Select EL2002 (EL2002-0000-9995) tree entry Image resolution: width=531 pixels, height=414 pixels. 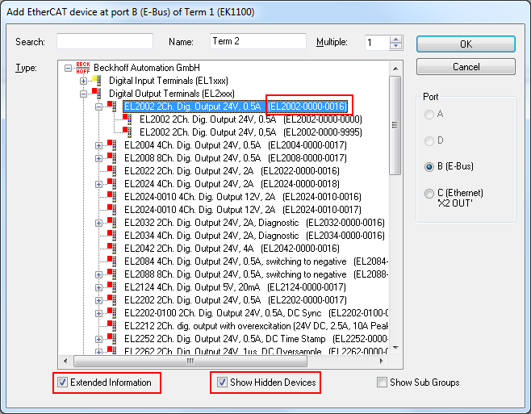[251, 132]
